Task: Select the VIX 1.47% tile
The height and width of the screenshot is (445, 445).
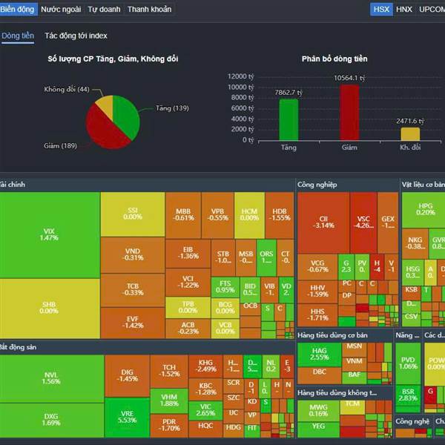Action: pos(50,234)
